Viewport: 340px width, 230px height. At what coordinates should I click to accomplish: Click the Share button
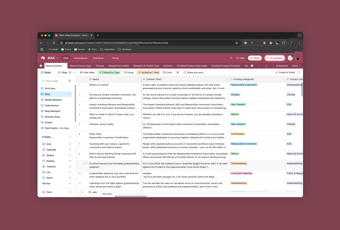pos(255,58)
